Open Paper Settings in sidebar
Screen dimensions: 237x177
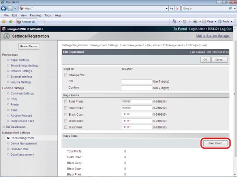(20, 60)
